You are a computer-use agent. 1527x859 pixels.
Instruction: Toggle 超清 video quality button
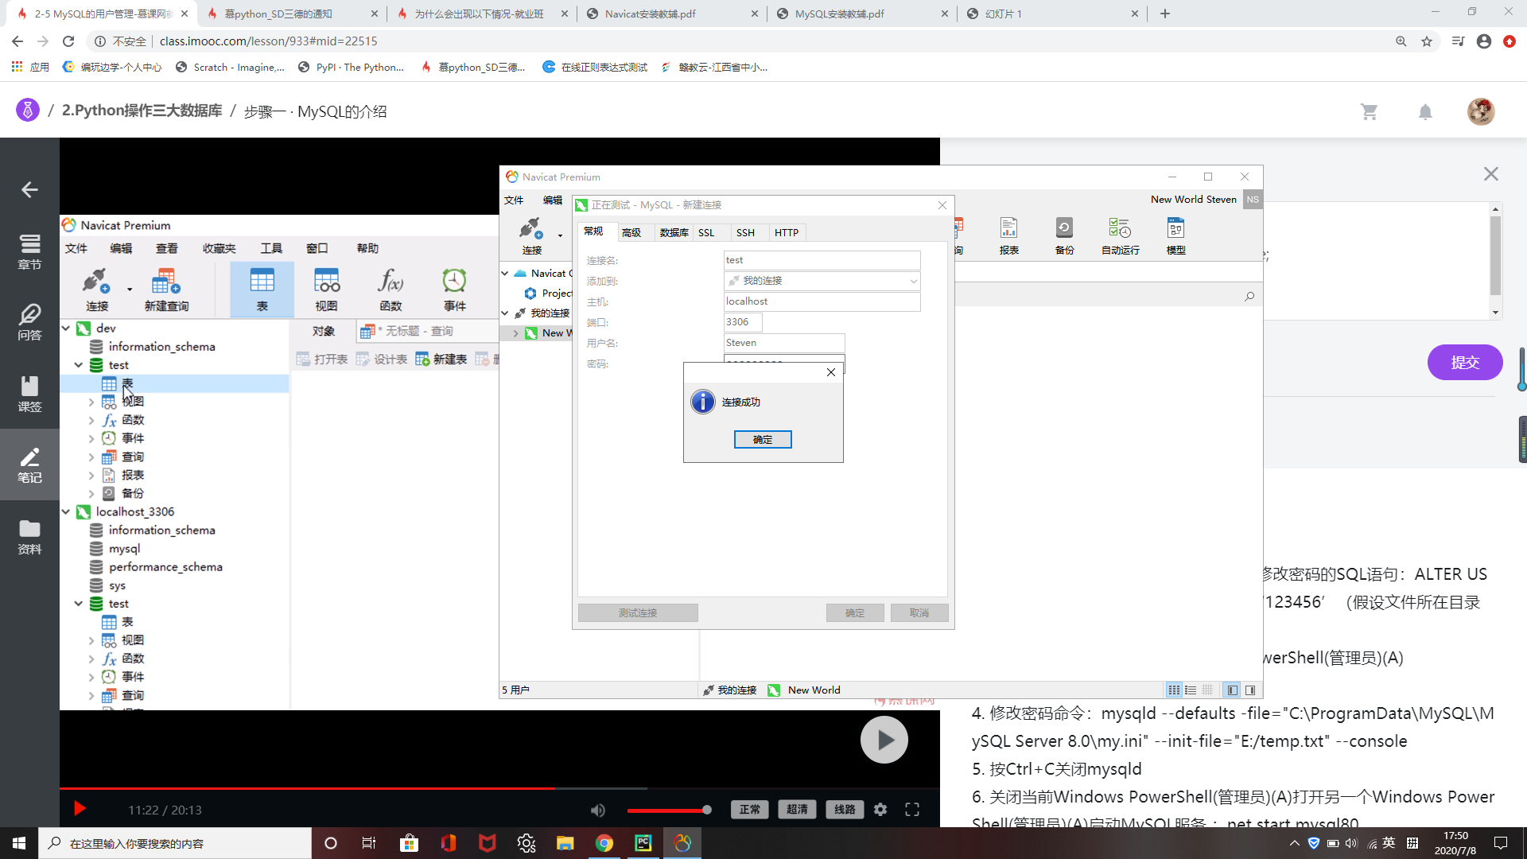(x=797, y=810)
